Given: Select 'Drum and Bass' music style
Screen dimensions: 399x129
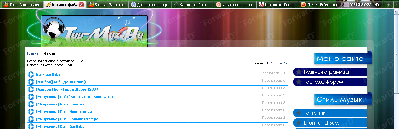Looking at the screenshot, I should (x=330, y=123).
